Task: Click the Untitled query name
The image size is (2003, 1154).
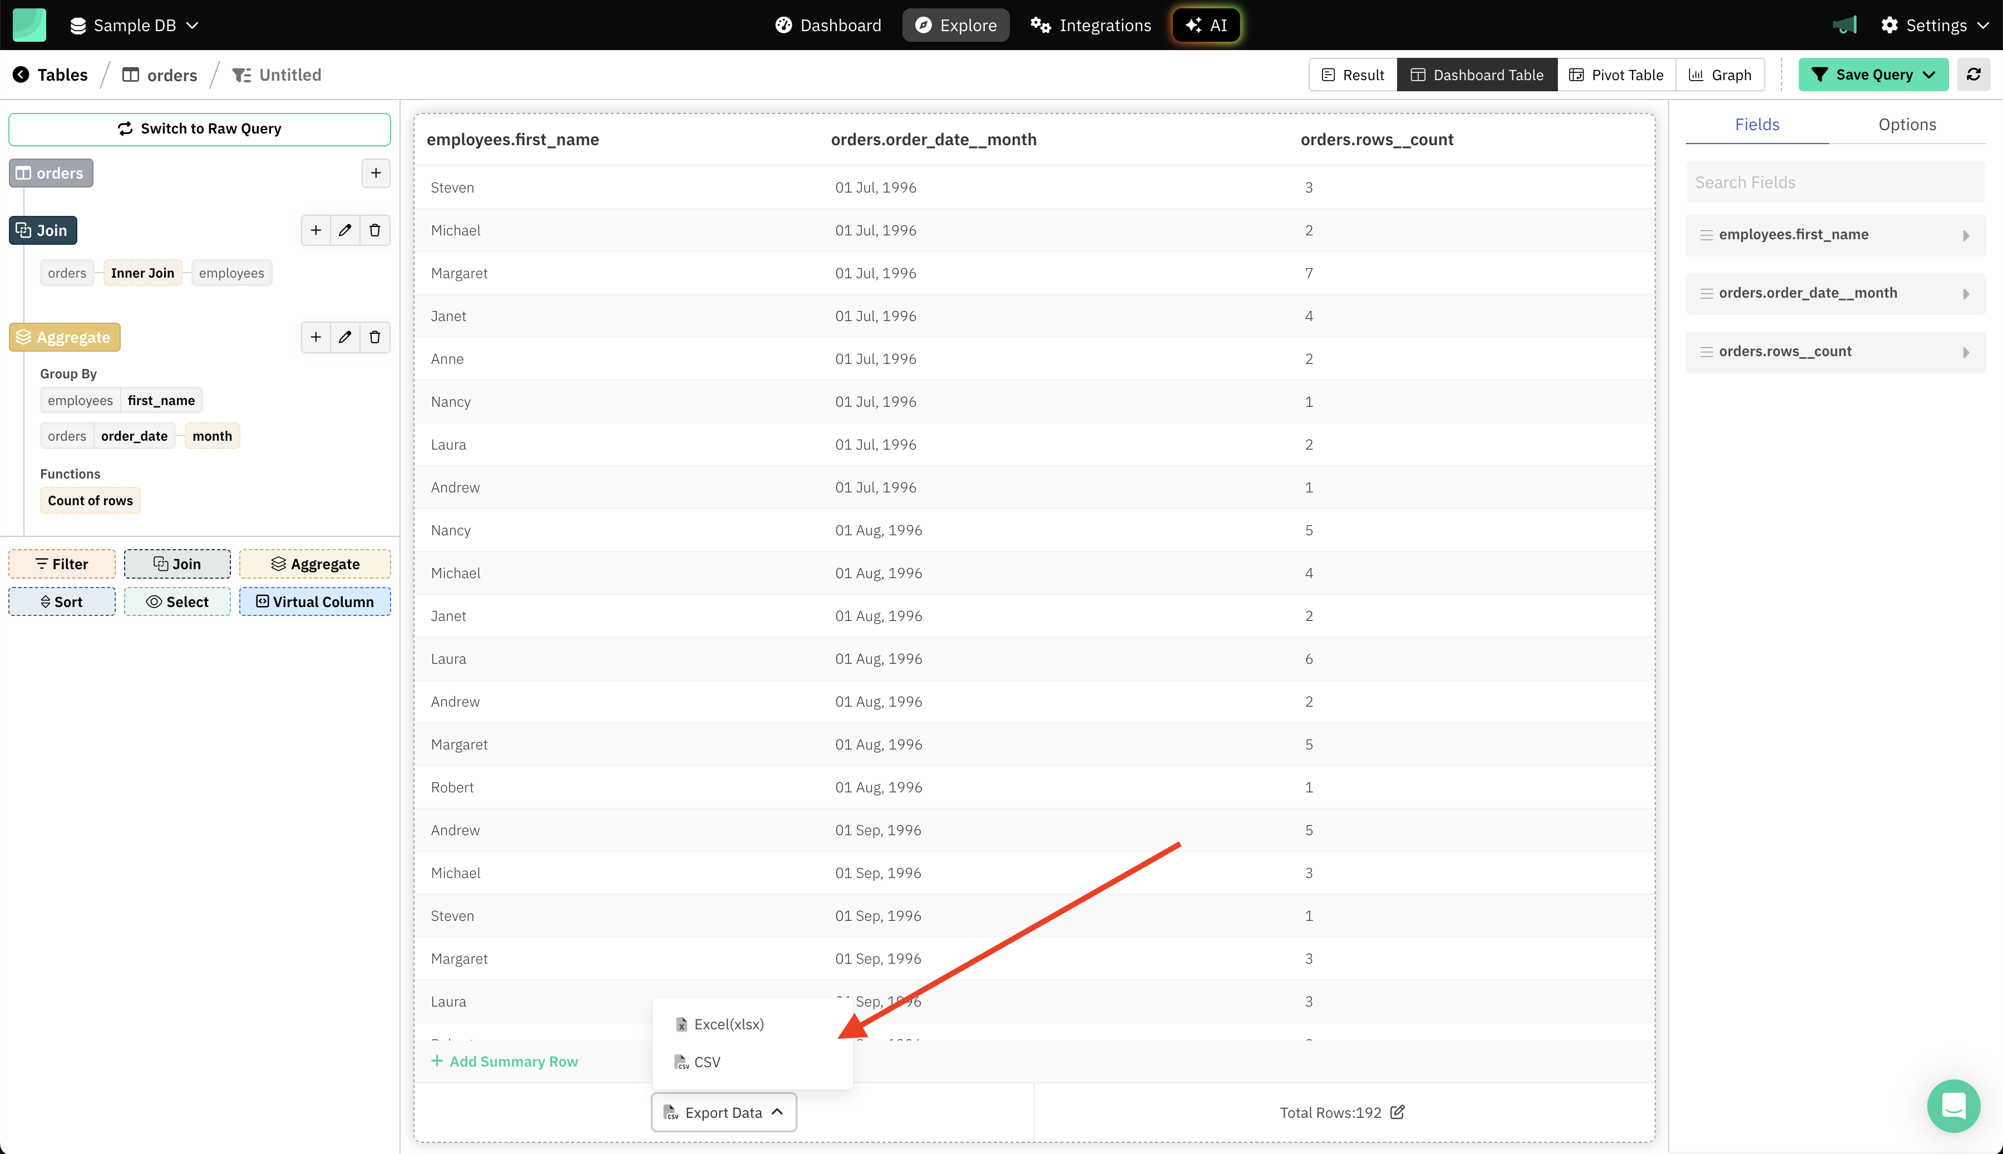Action: [290, 75]
